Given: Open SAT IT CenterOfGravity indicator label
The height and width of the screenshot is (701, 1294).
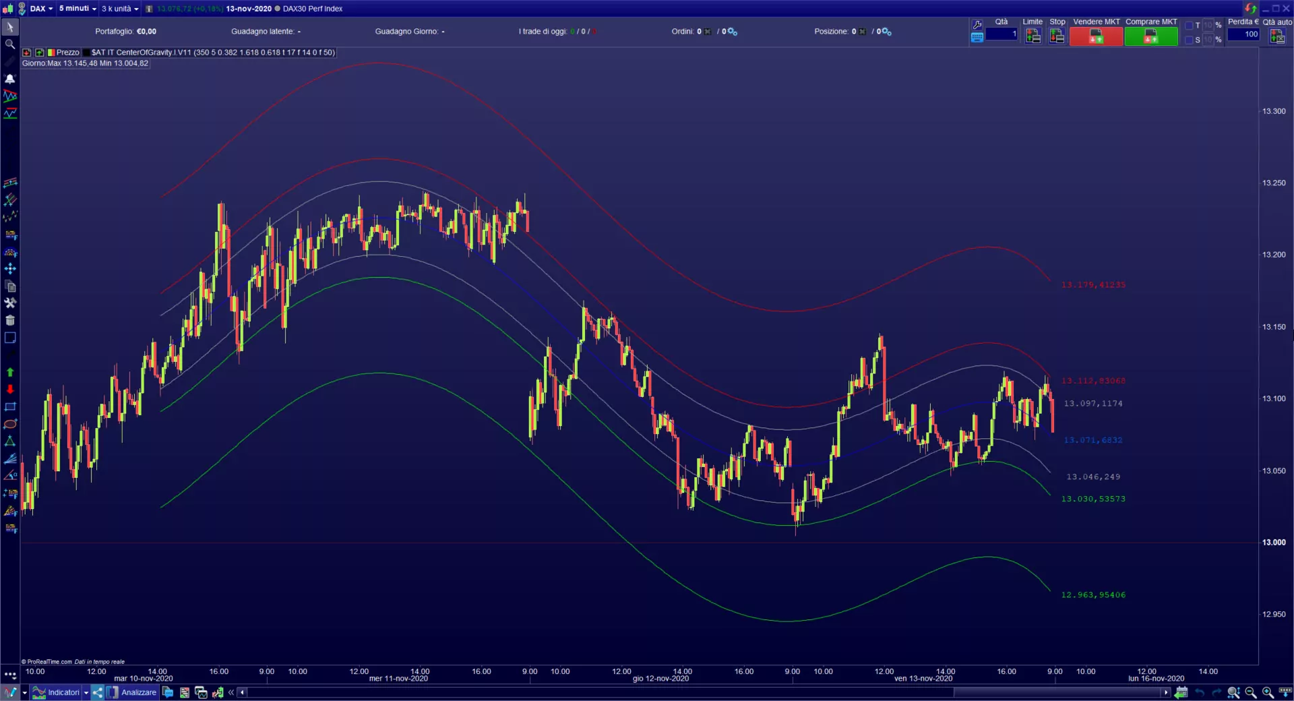Looking at the screenshot, I should click(x=209, y=53).
